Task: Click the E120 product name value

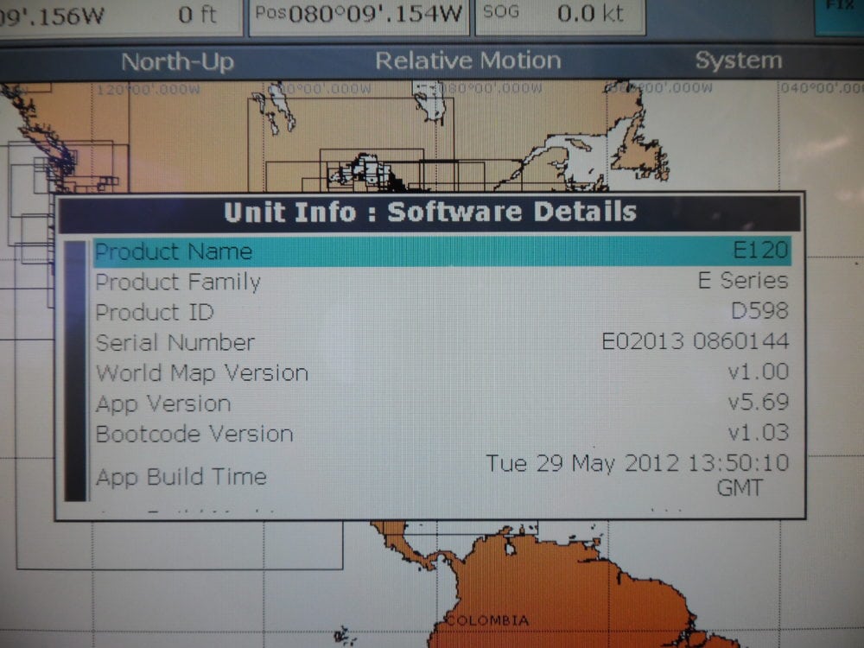Action: [x=760, y=251]
